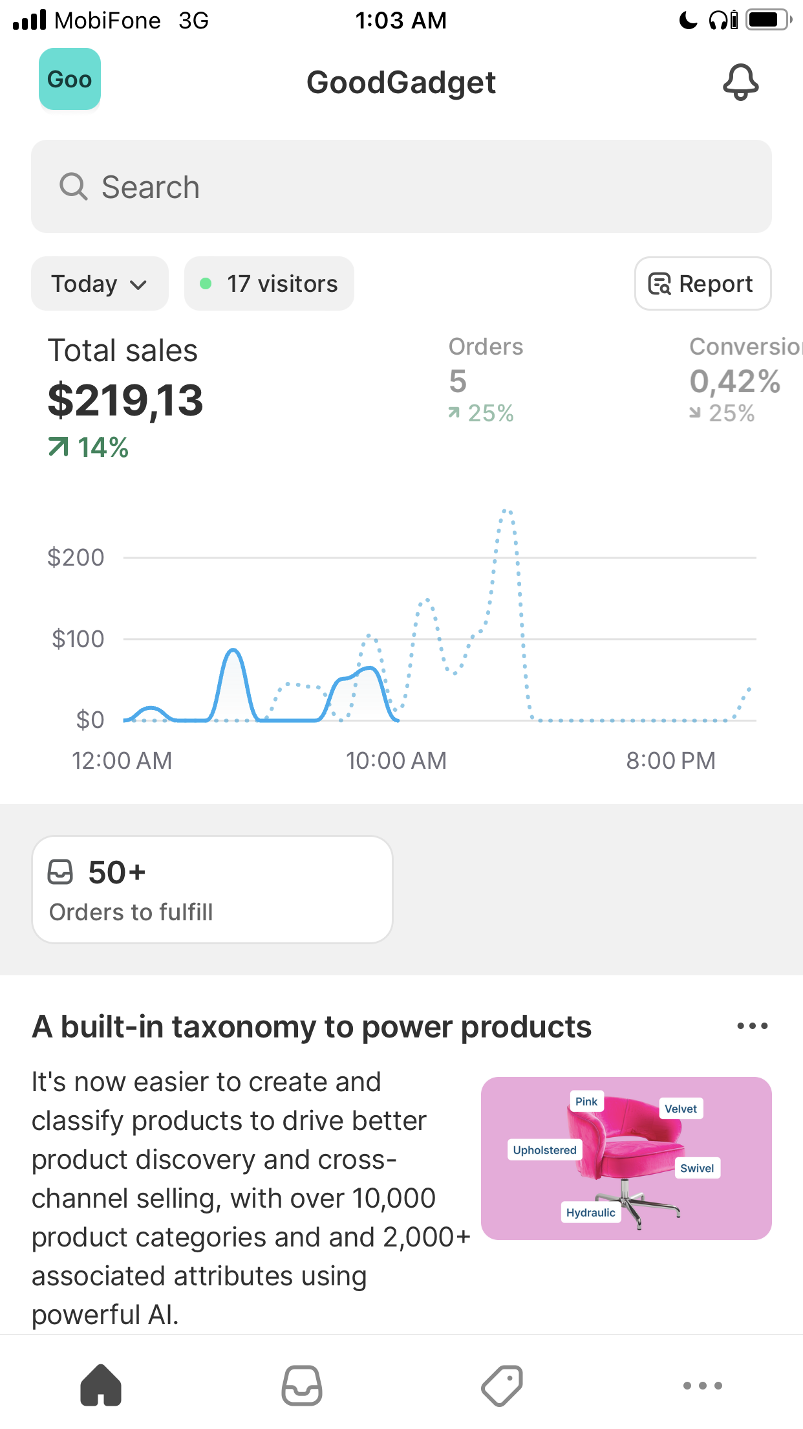Open notifications bell icon
The image size is (803, 1429).
(740, 82)
